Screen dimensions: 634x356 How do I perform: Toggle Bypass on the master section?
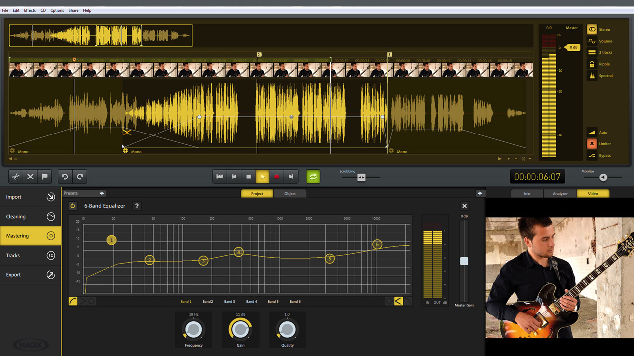(x=592, y=155)
